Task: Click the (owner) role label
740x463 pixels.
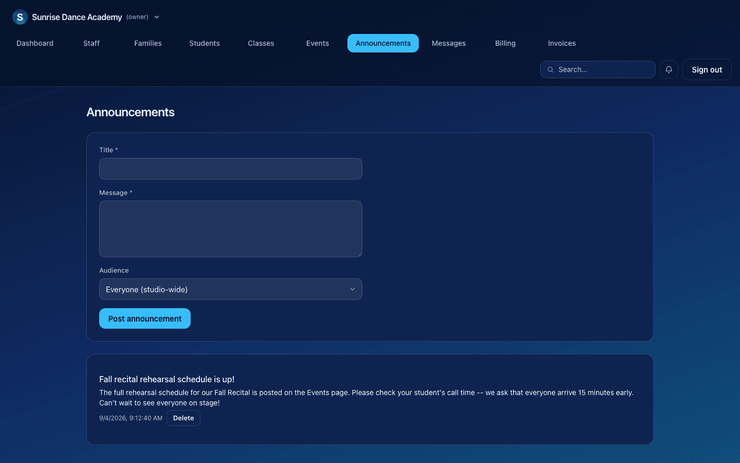Action: point(137,17)
